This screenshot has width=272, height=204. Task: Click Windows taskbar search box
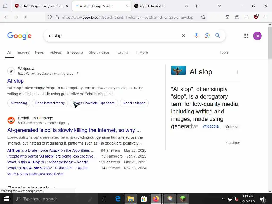coord(56,199)
